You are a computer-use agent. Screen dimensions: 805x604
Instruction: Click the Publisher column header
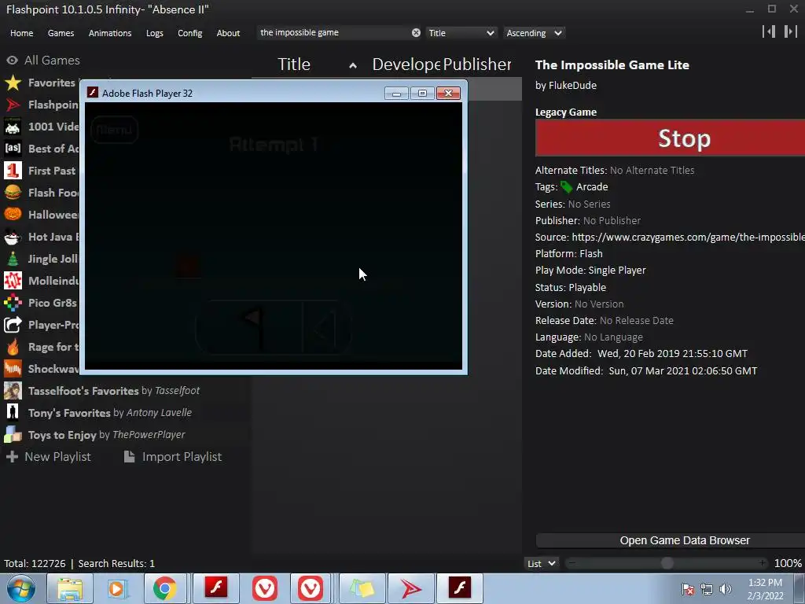pos(477,64)
